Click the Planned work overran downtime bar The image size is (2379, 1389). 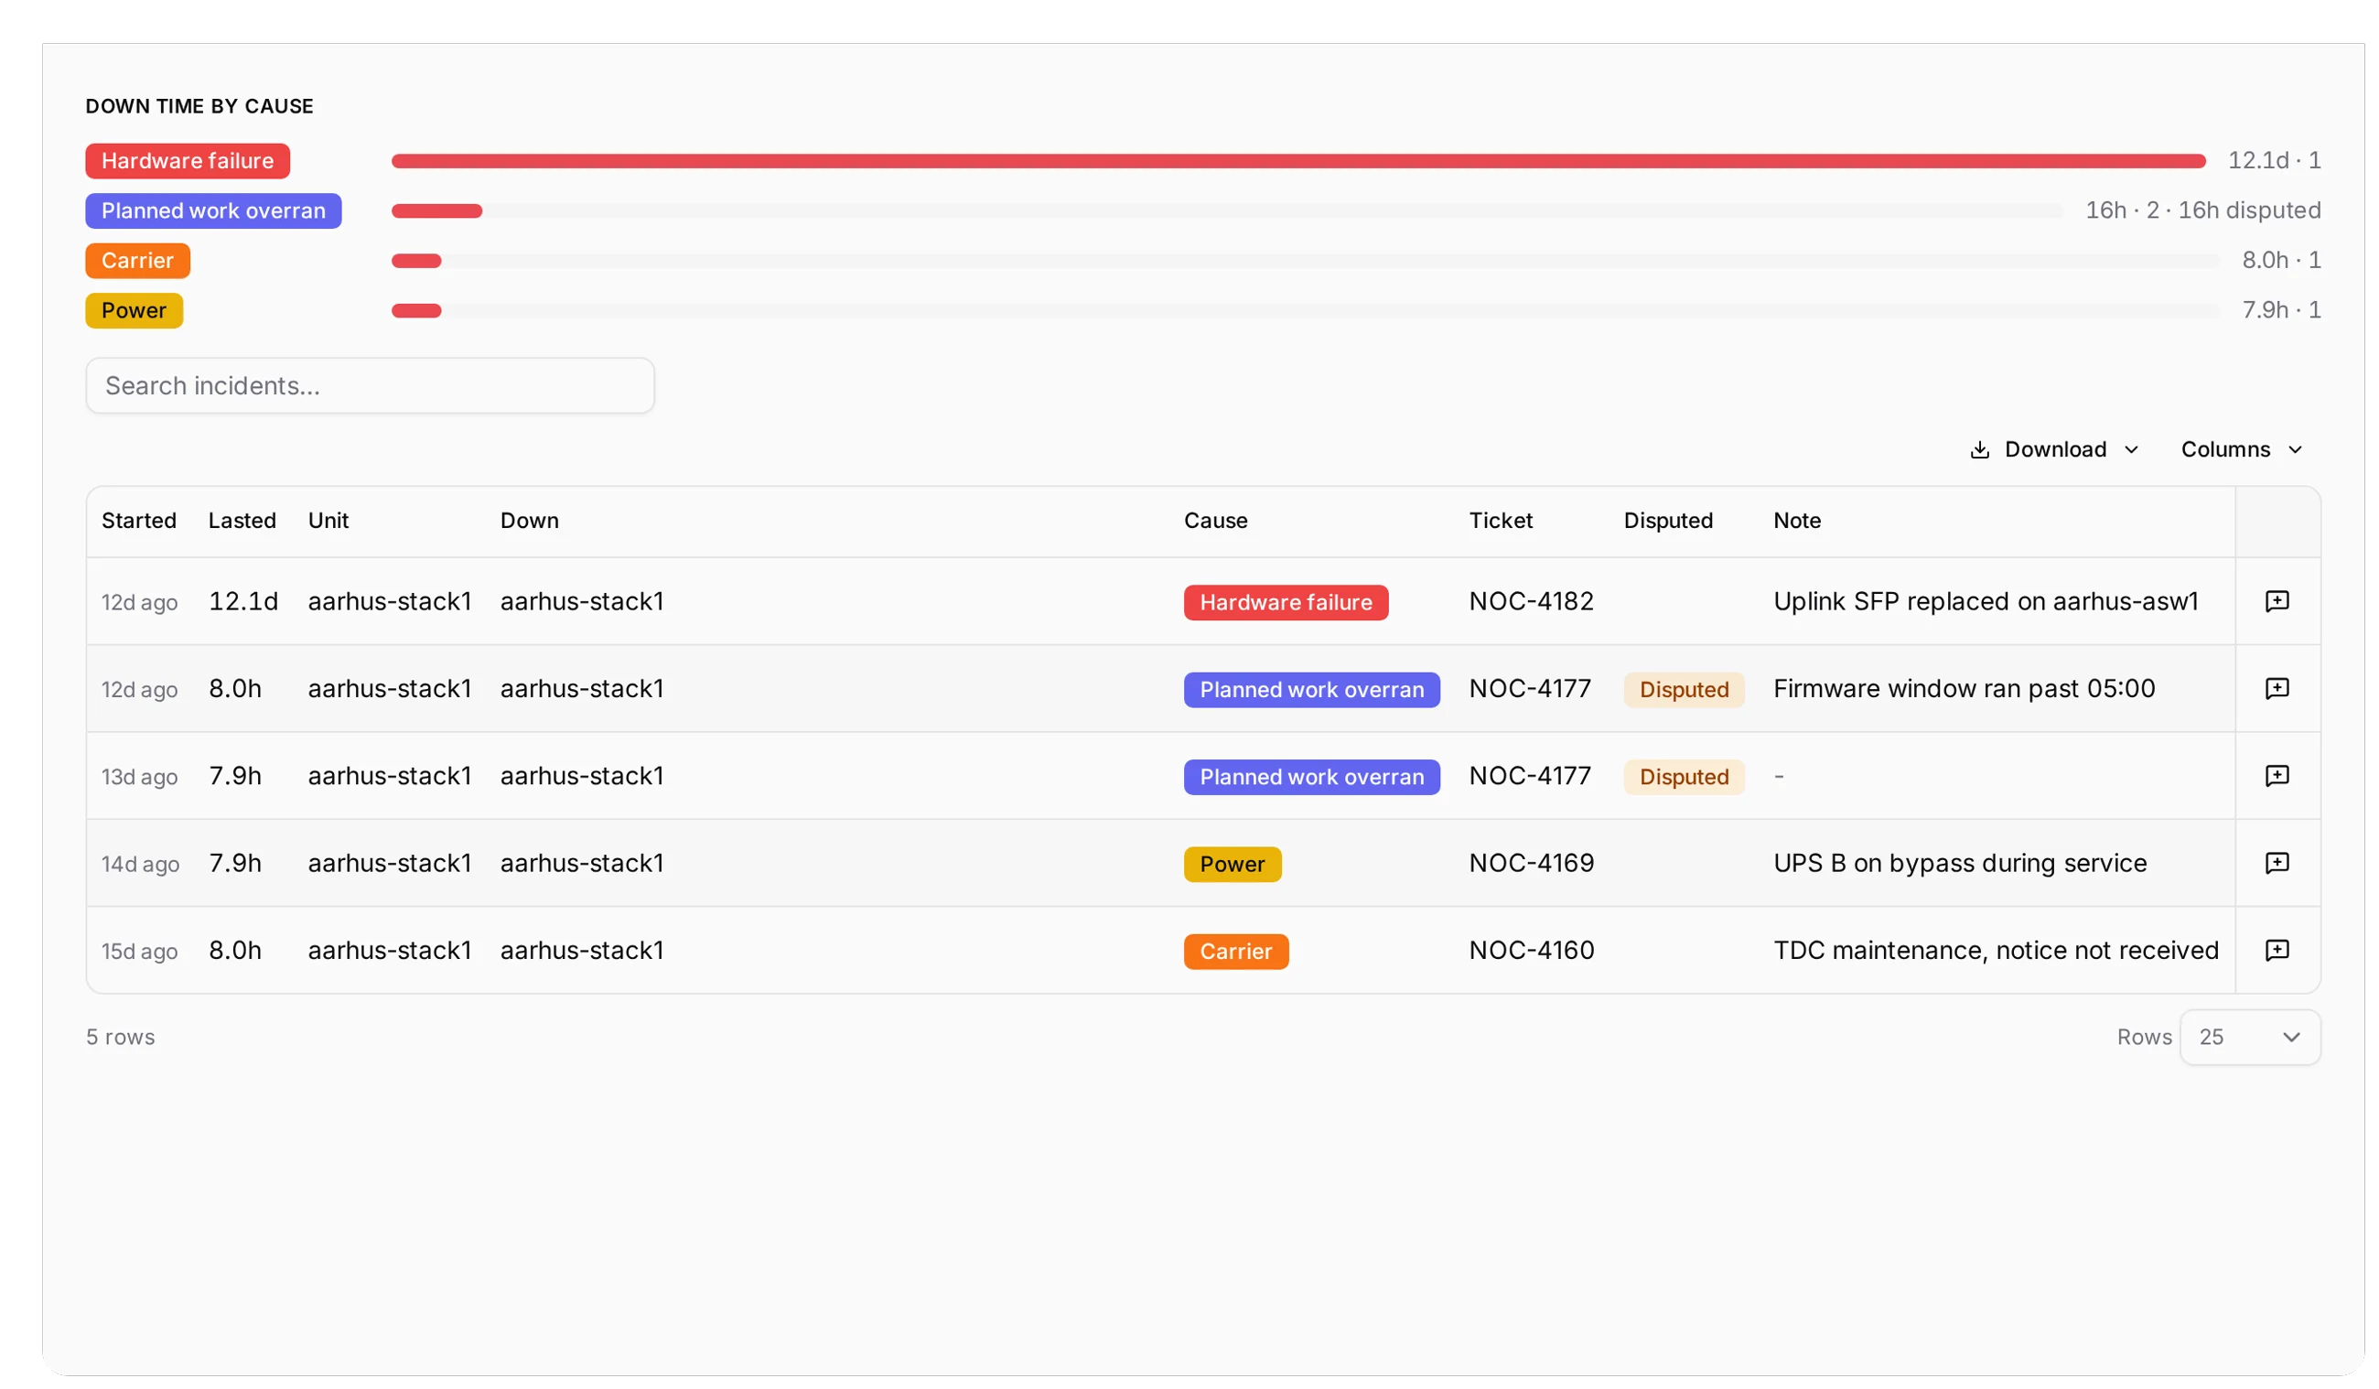coord(437,210)
